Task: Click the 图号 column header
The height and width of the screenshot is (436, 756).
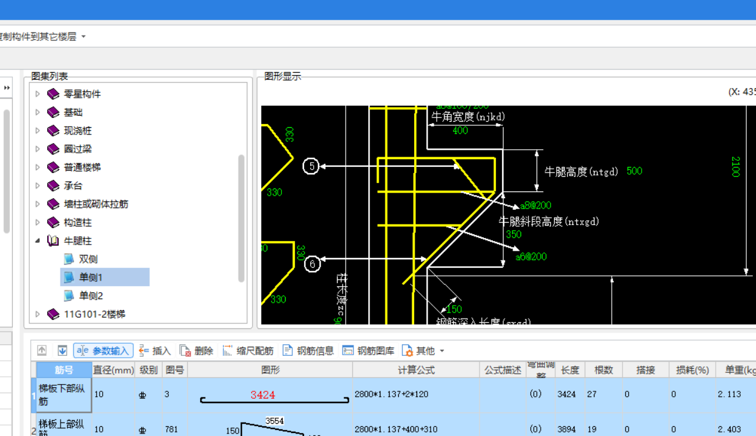Action: point(174,370)
